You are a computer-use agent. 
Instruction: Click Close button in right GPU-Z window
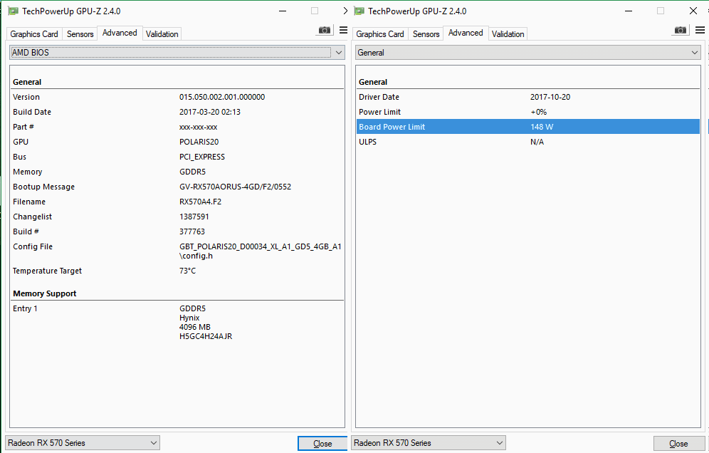pos(678,444)
